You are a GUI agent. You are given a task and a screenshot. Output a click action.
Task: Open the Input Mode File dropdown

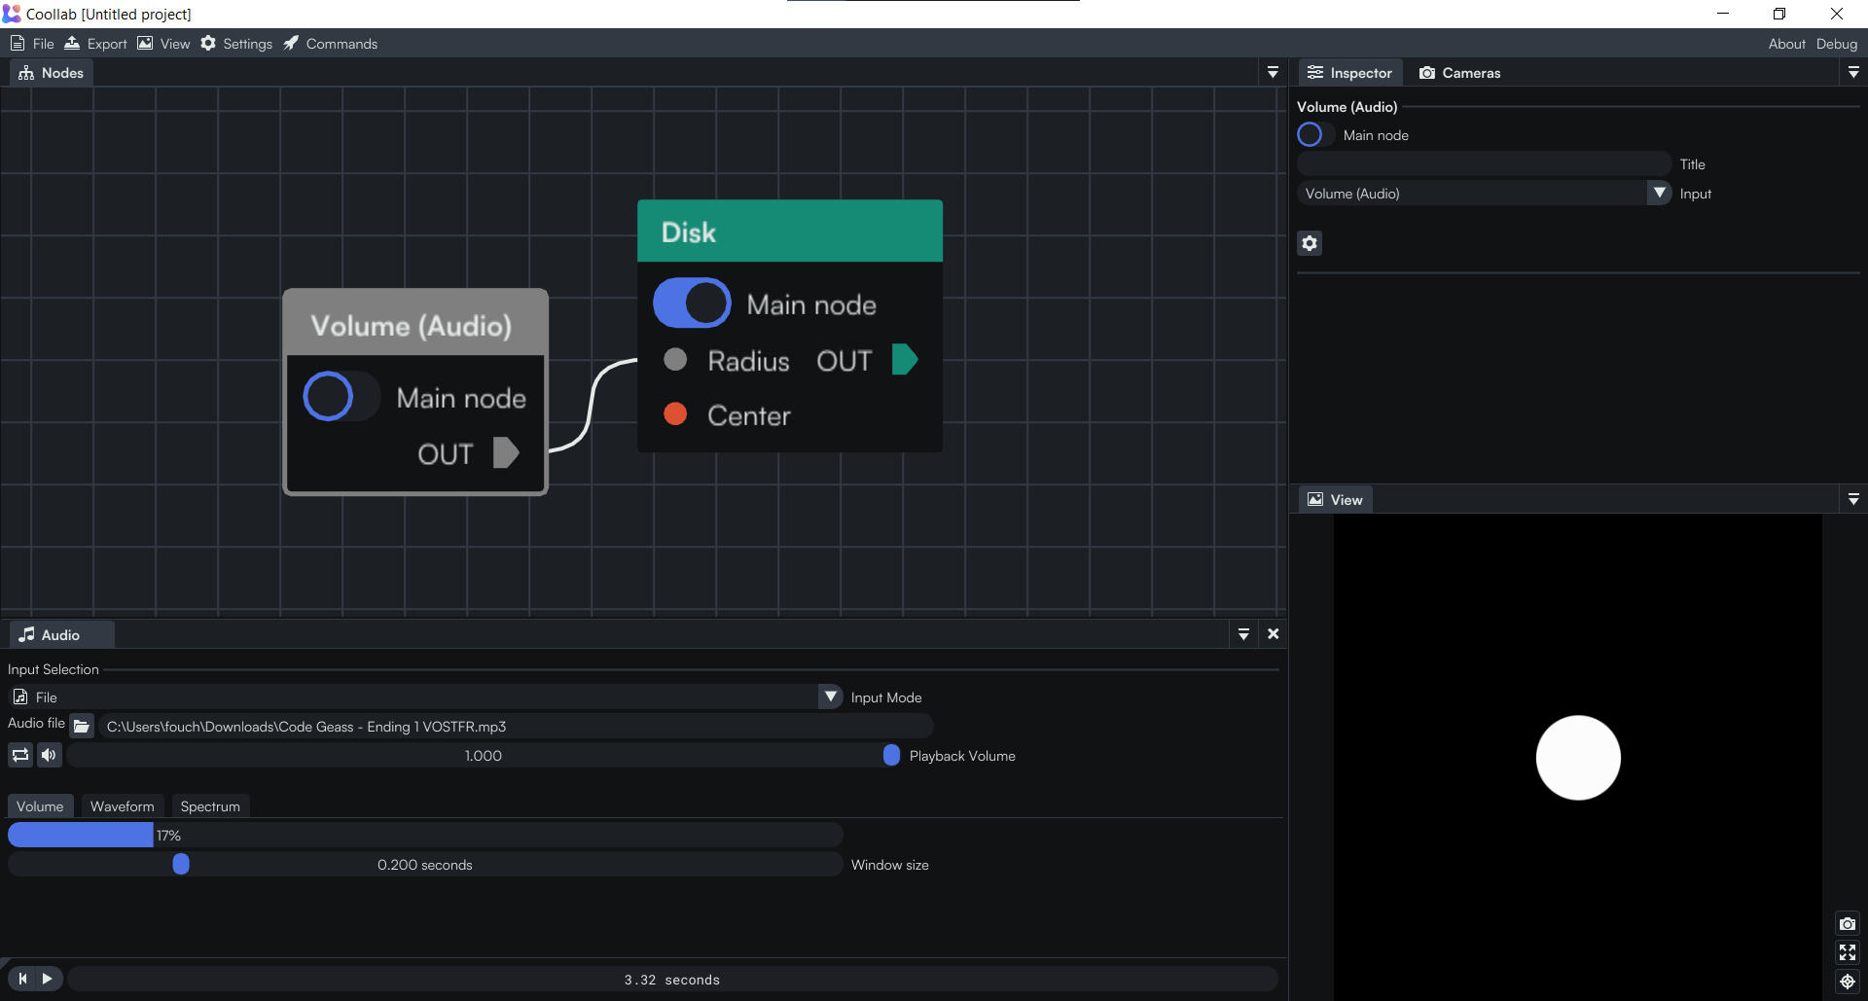coord(425,697)
